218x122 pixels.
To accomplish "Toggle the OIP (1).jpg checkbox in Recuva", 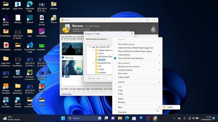I will point(63,58).
